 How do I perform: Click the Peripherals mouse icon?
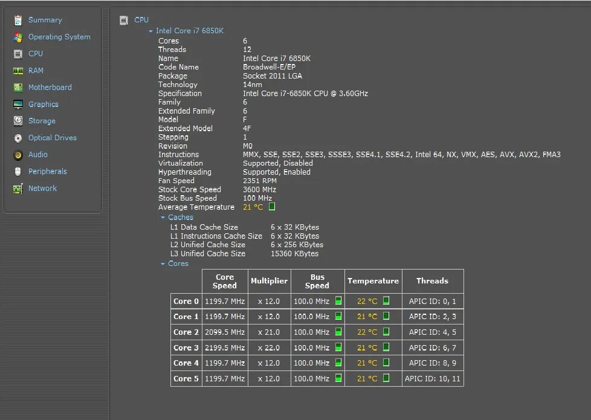tap(18, 172)
